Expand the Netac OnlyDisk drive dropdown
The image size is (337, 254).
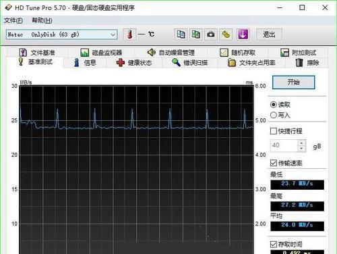62,34
